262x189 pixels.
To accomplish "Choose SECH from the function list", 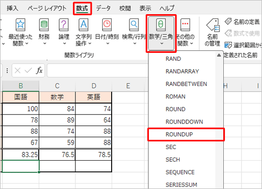I will (182, 160).
